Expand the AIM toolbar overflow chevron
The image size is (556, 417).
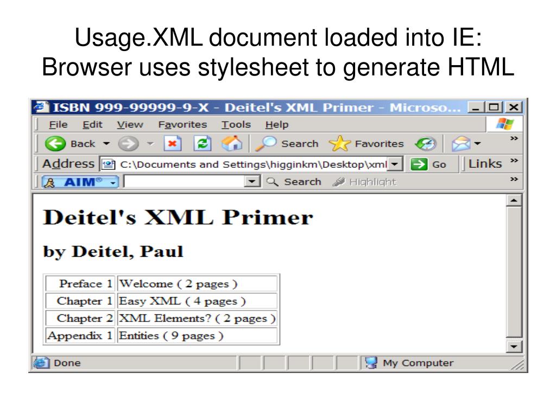514,179
